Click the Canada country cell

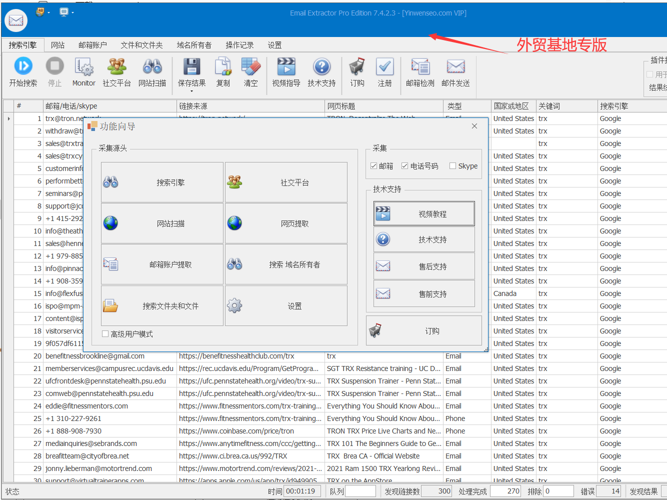click(514, 293)
